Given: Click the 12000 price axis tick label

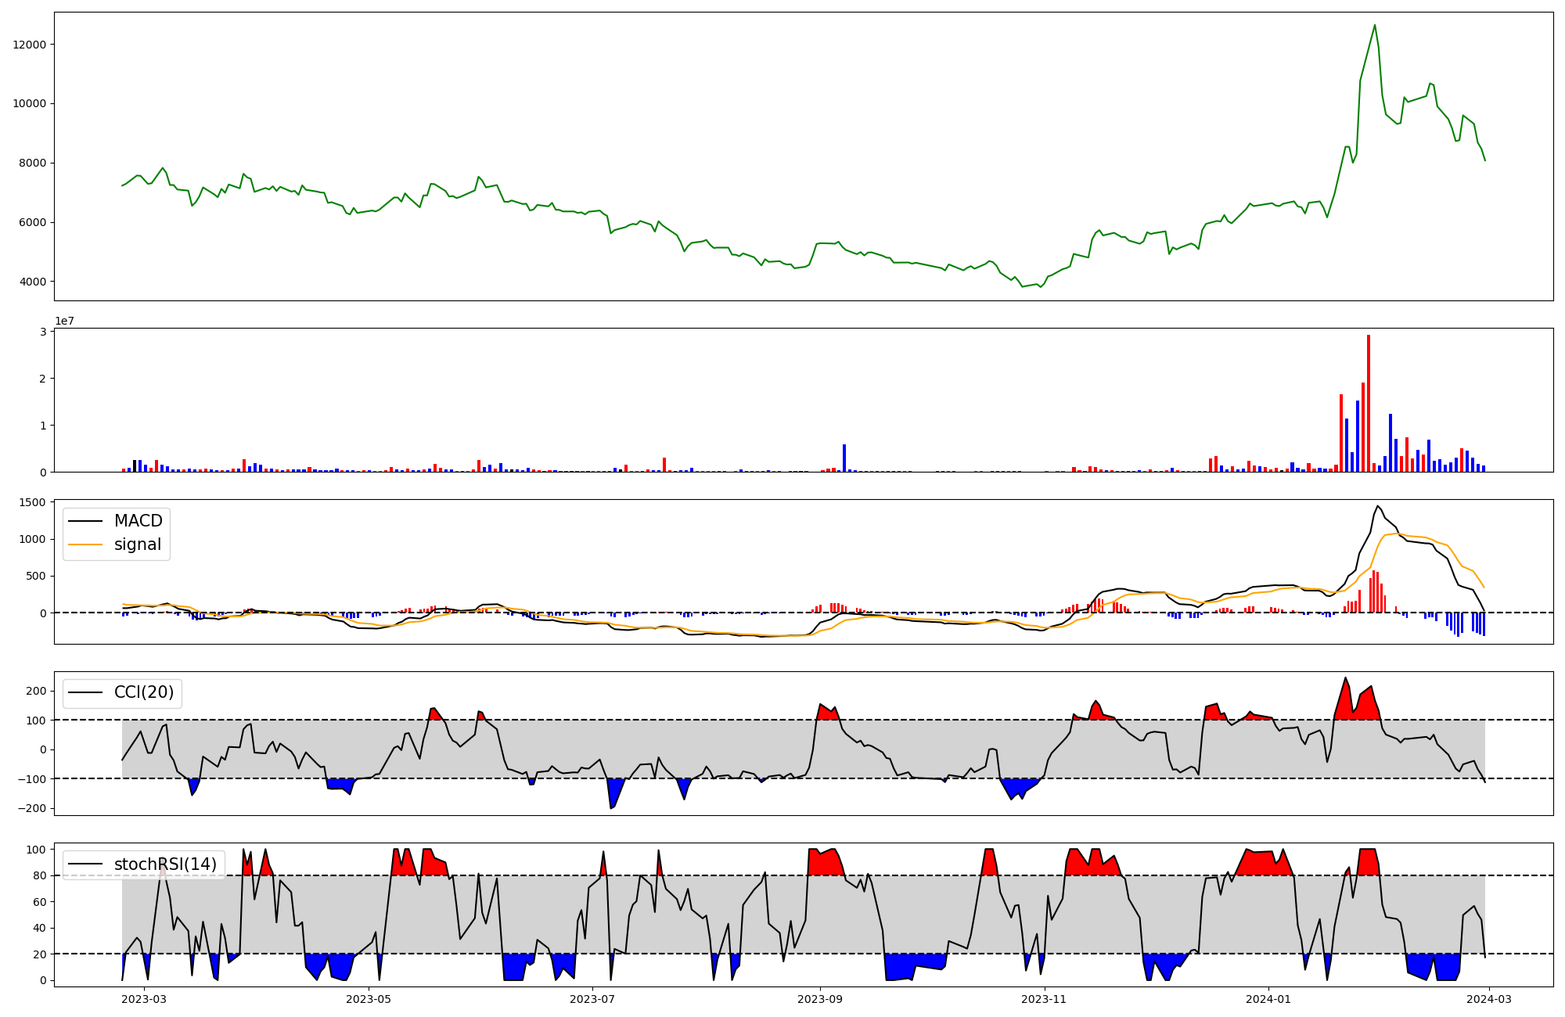Looking at the screenshot, I should point(30,45).
